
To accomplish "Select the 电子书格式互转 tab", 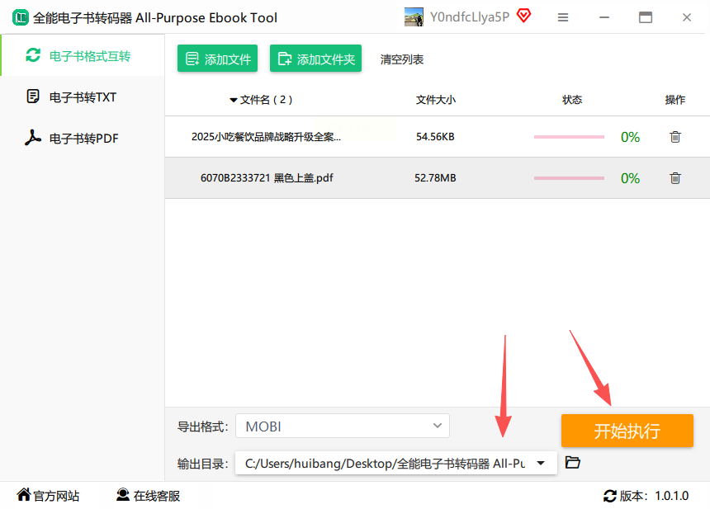I will (x=83, y=55).
